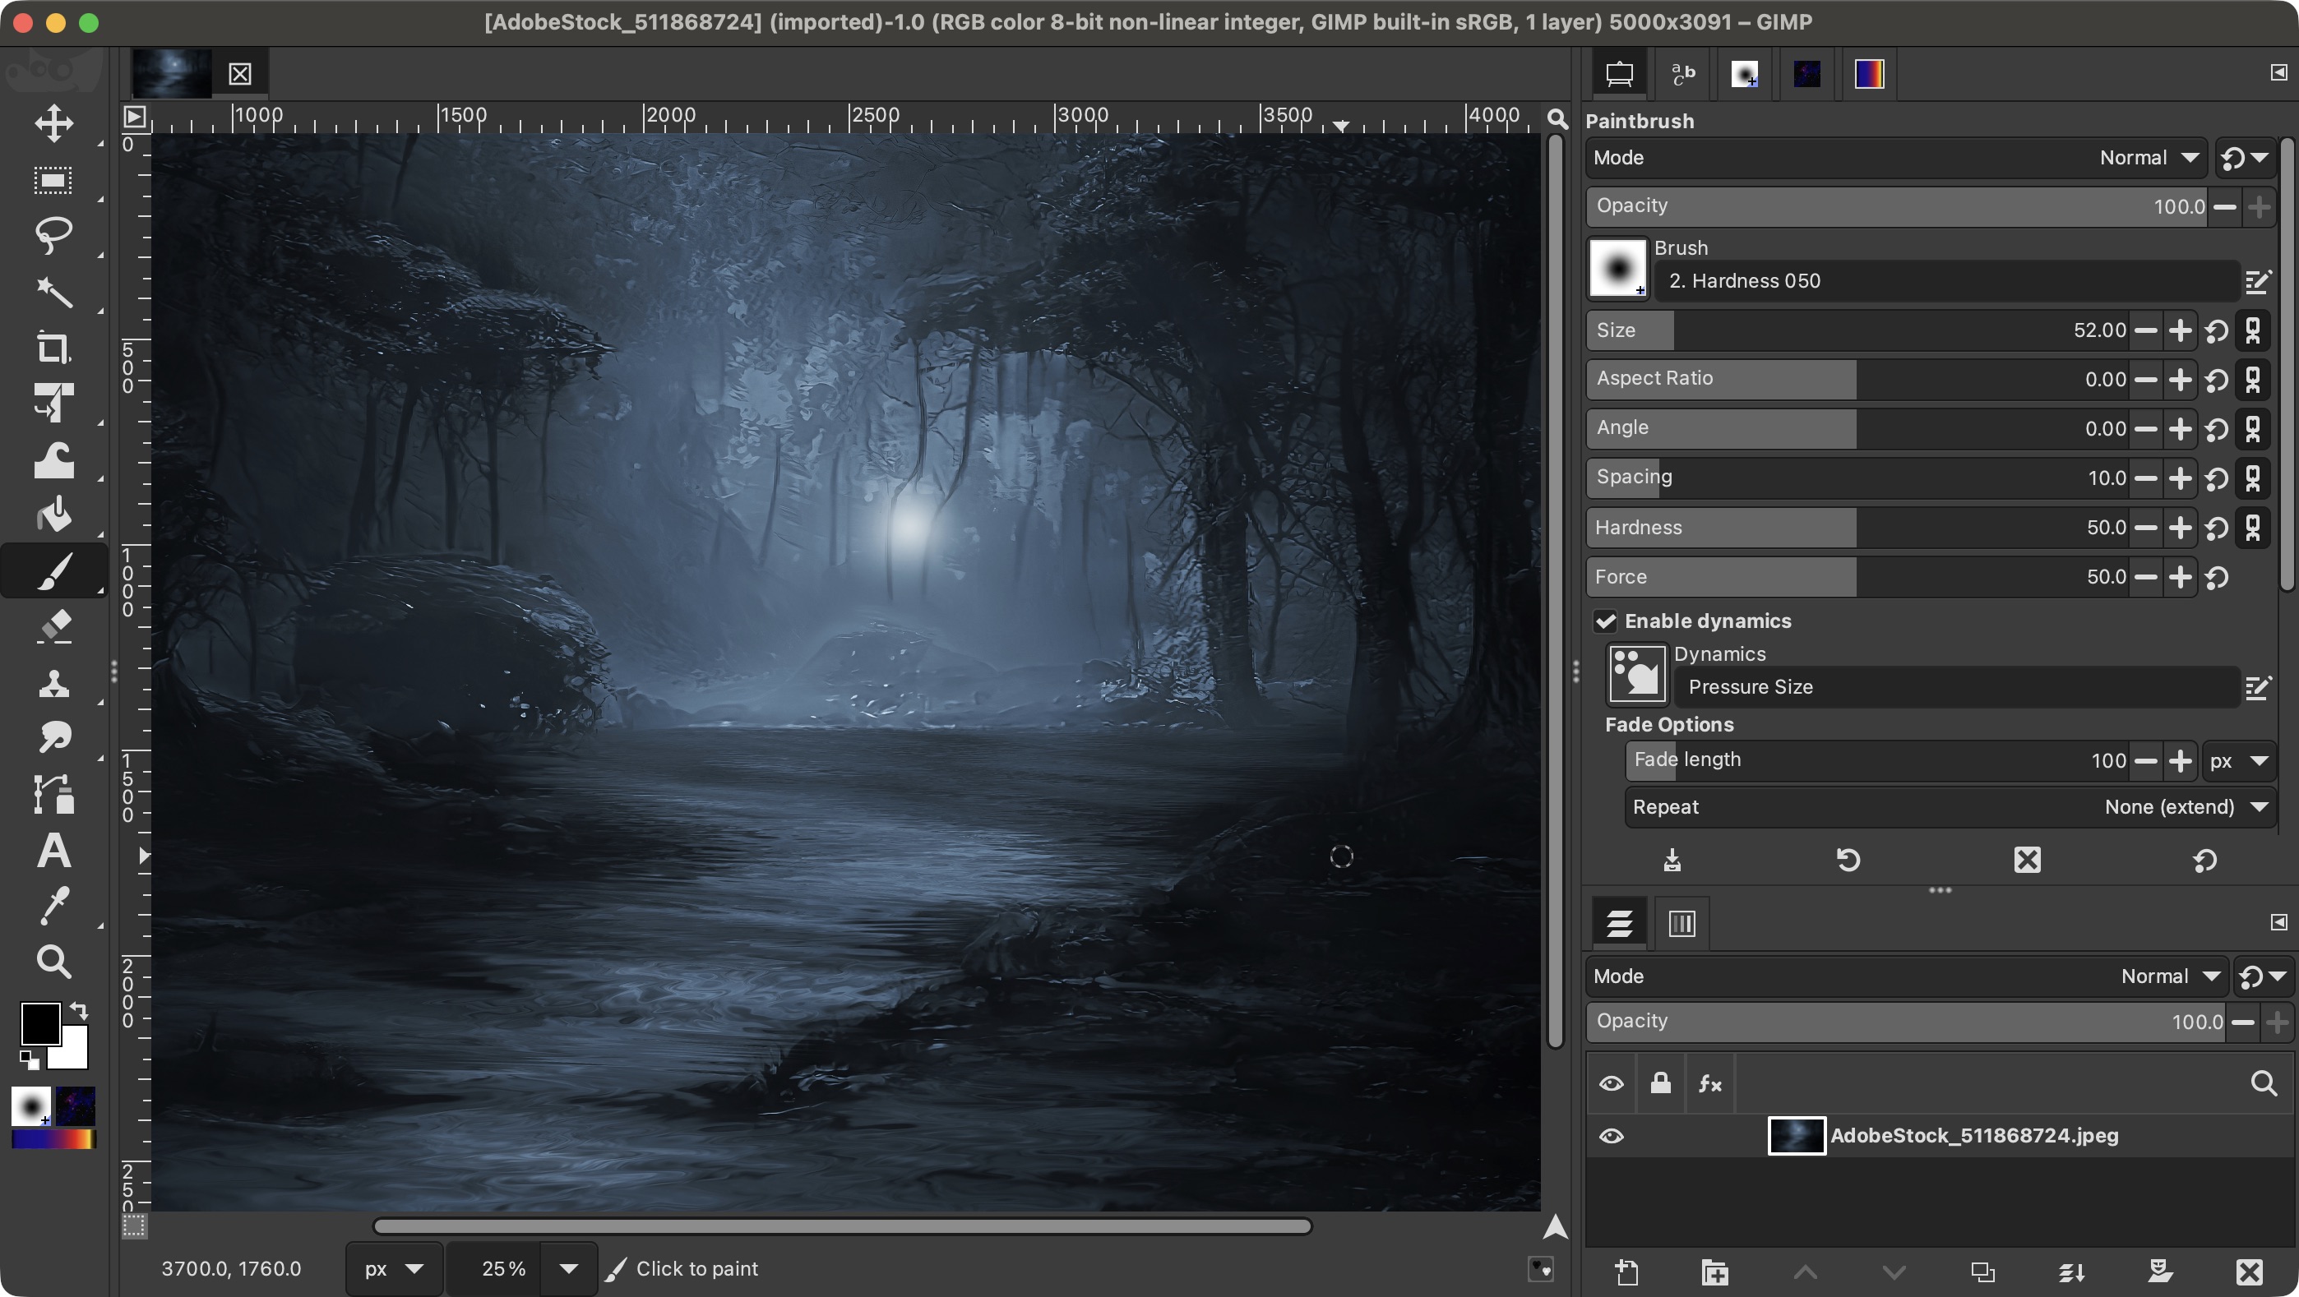Image resolution: width=2299 pixels, height=1297 pixels.
Task: Select the Crop tool
Action: [53, 348]
